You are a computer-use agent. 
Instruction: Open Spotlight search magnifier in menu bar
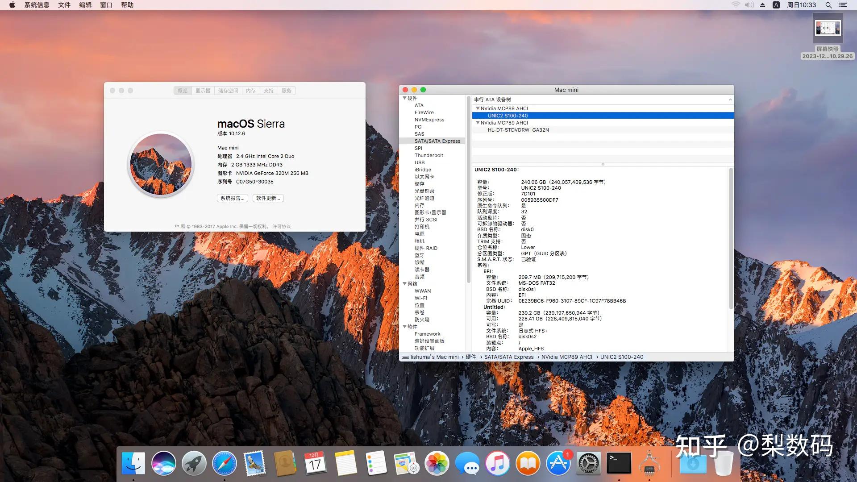[828, 5]
